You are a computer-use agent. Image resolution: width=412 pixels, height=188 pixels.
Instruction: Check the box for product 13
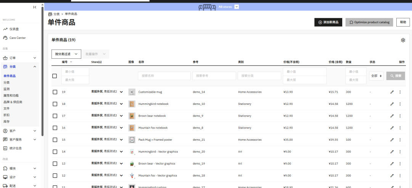[55, 164]
